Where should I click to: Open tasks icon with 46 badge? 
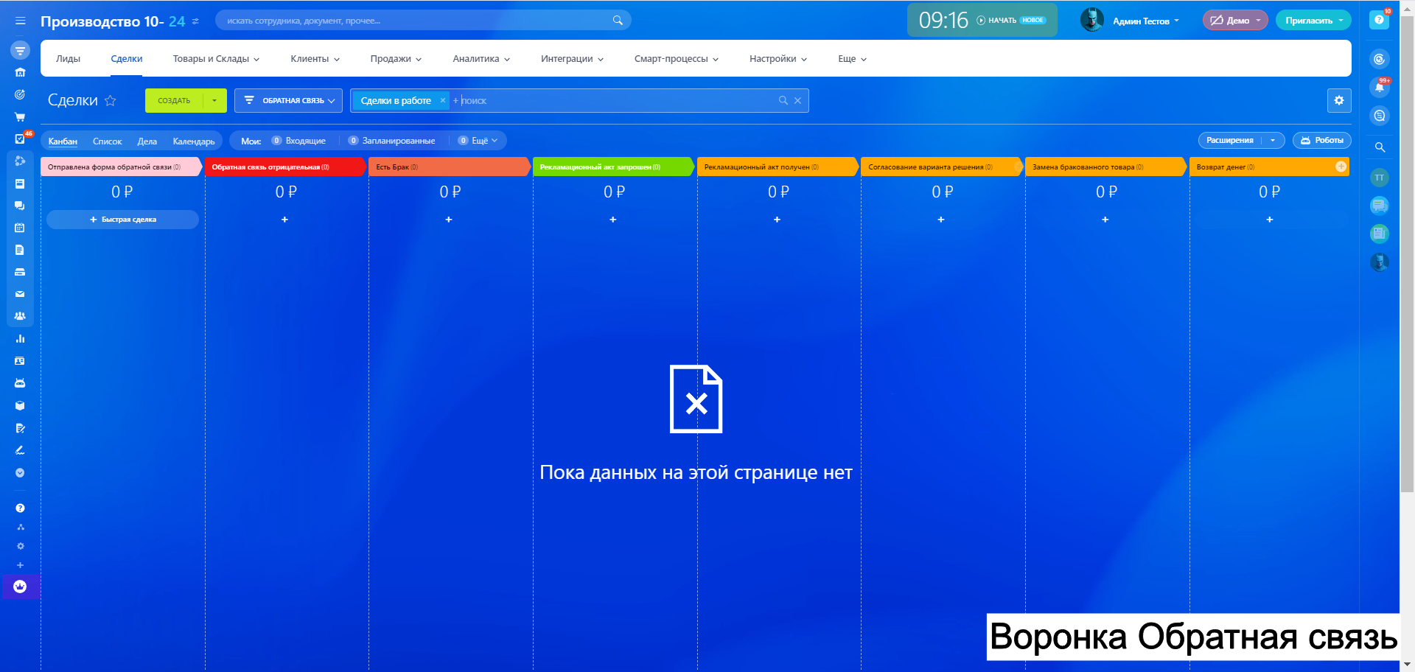[x=20, y=139]
